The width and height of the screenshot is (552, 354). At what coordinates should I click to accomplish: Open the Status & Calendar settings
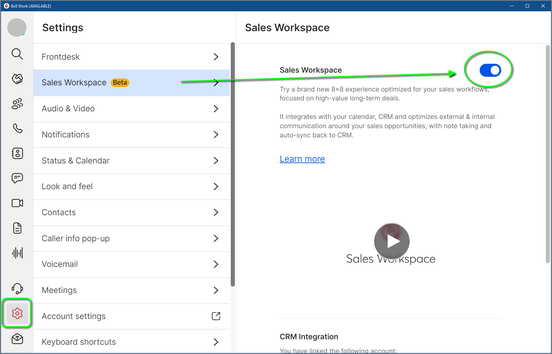click(132, 160)
